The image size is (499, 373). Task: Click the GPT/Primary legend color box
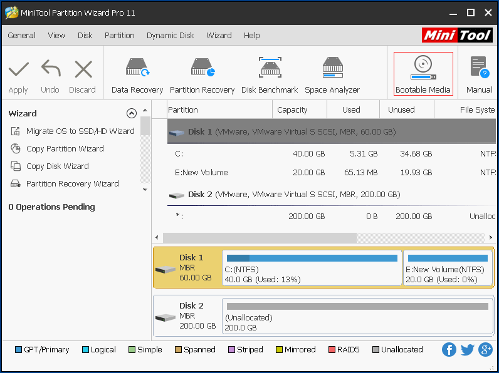point(18,349)
